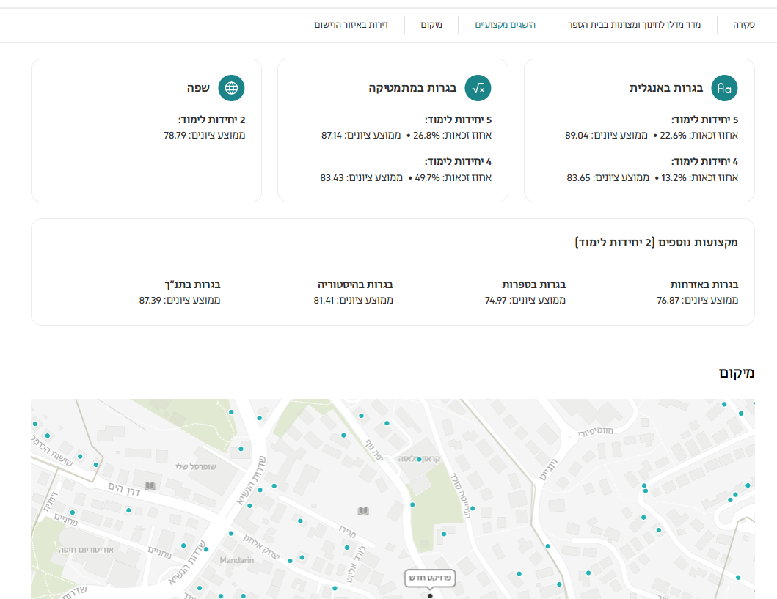777x599 pixels.
Task: Open the דירות באיזור הרישום tab
Action: pos(351,25)
